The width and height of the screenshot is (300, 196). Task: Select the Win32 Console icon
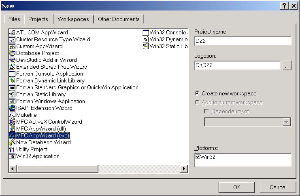pyautogui.click(x=146, y=32)
